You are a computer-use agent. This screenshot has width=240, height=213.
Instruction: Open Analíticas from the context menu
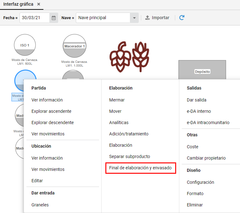point(119,123)
